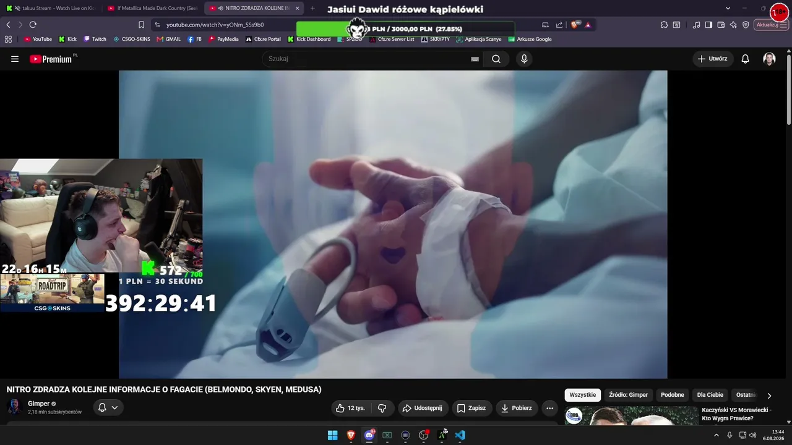
Task: Open the Aplikacja Scanye bookmark
Action: point(479,39)
